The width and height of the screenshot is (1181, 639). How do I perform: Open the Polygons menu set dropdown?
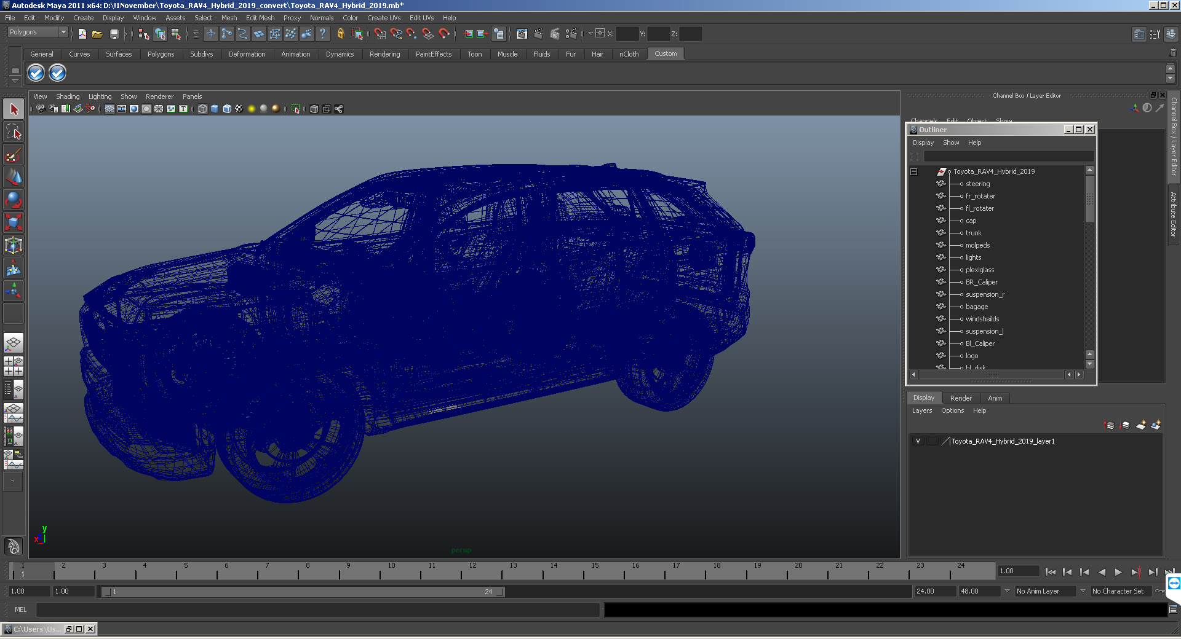[x=38, y=32]
